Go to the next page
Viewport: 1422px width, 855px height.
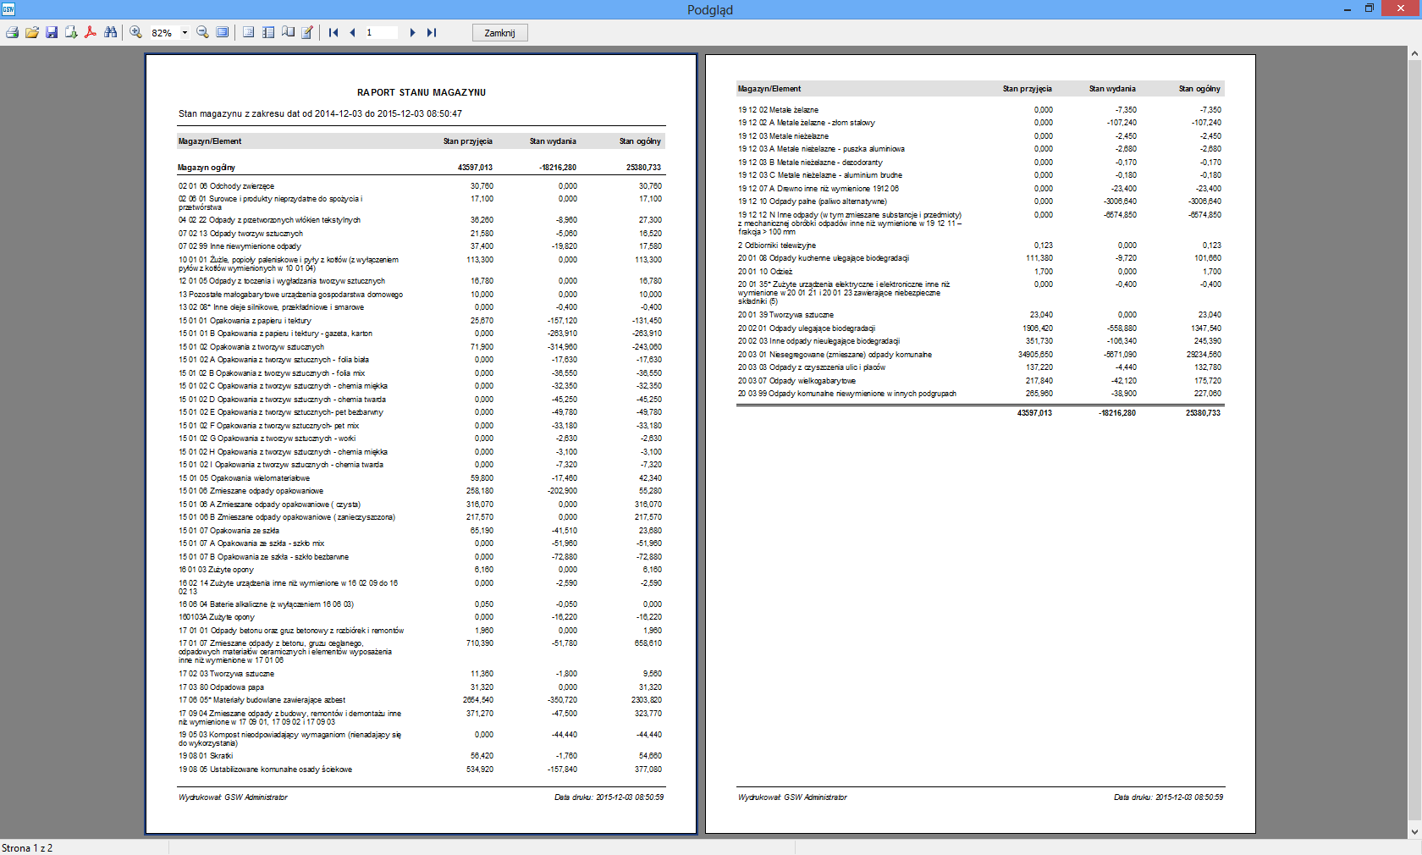tap(412, 32)
